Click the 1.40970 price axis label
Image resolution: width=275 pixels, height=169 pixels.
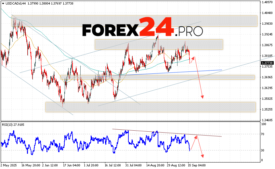click(268, 2)
